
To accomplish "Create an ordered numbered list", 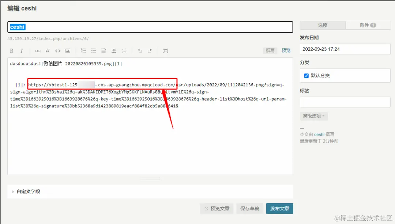I will point(83,51).
